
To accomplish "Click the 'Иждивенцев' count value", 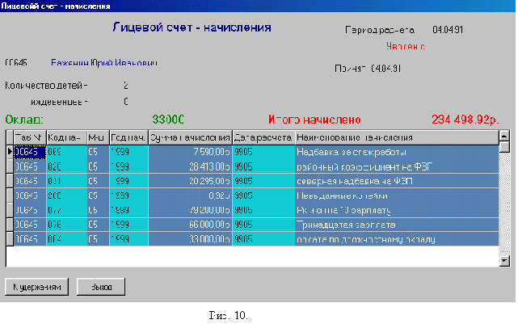I will coord(126,101).
